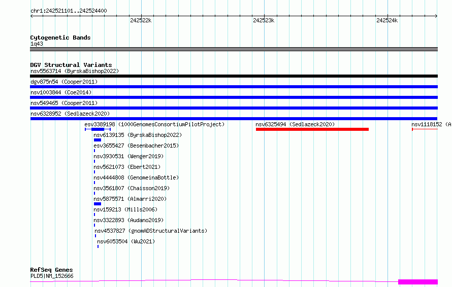This screenshot has width=452, height=287.
Task: Select the thin red nsv1118152 glyph
Action: pyautogui.click(x=425, y=129)
